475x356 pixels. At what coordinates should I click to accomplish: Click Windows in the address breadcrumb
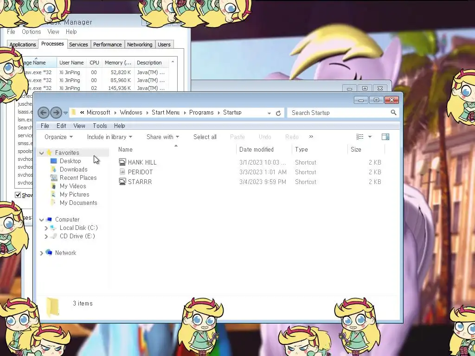pyautogui.click(x=131, y=112)
